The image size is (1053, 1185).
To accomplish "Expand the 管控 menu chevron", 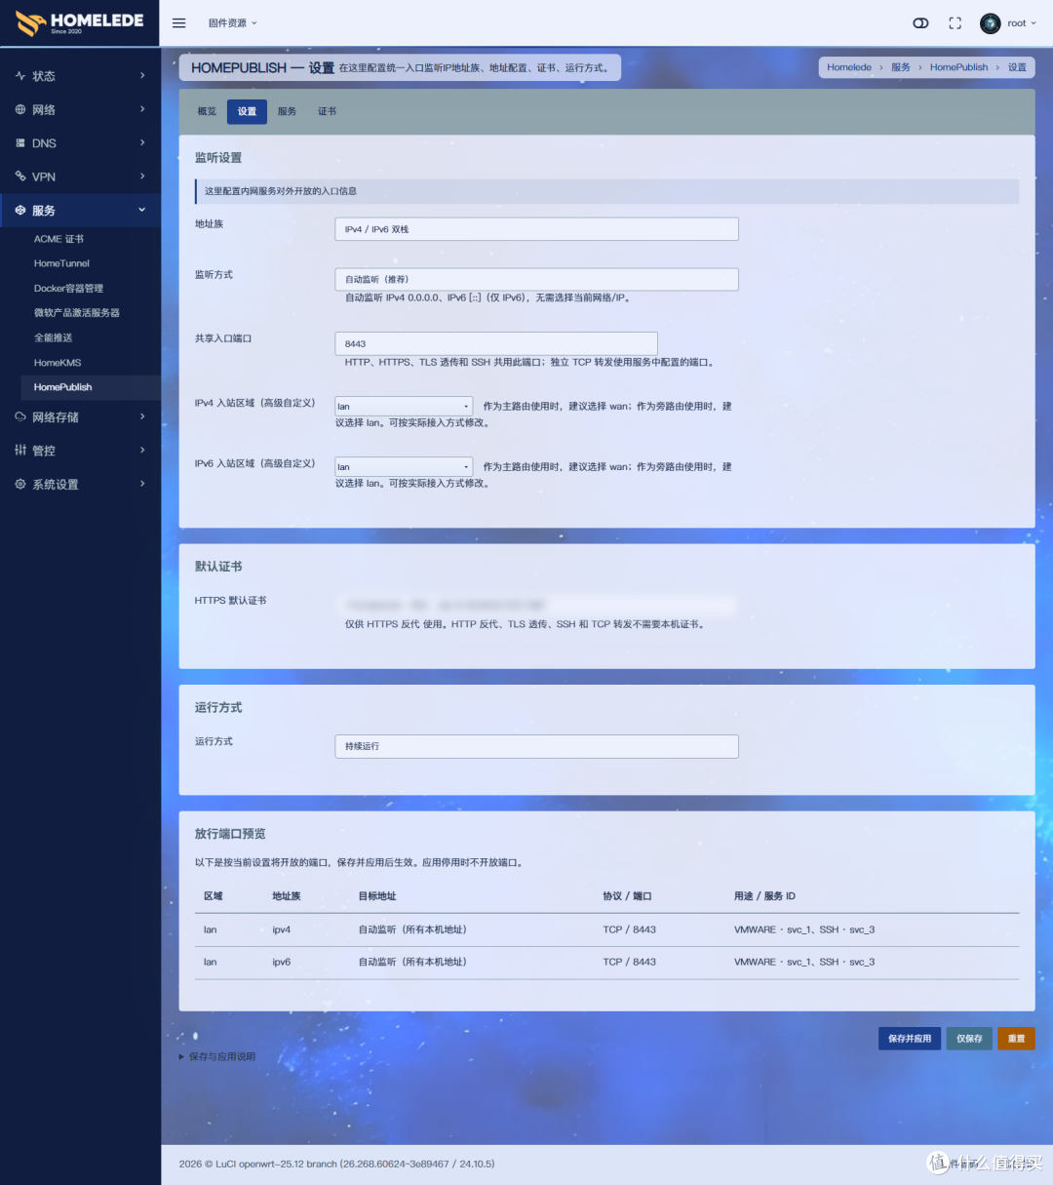I will [x=142, y=451].
